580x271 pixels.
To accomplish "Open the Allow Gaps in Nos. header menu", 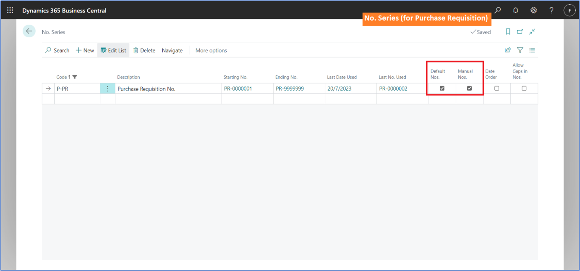I will click(520, 71).
